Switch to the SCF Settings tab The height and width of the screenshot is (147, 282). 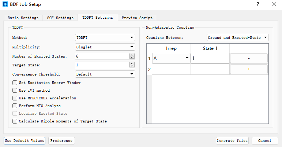[60, 18]
